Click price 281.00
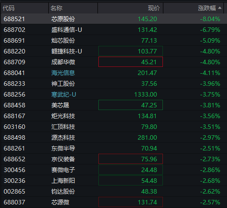The width and height of the screenshot is (227, 208). (147, 137)
